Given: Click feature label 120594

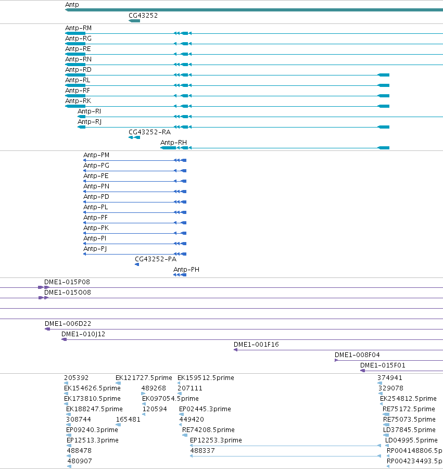Looking at the screenshot, I should tap(155, 409).
